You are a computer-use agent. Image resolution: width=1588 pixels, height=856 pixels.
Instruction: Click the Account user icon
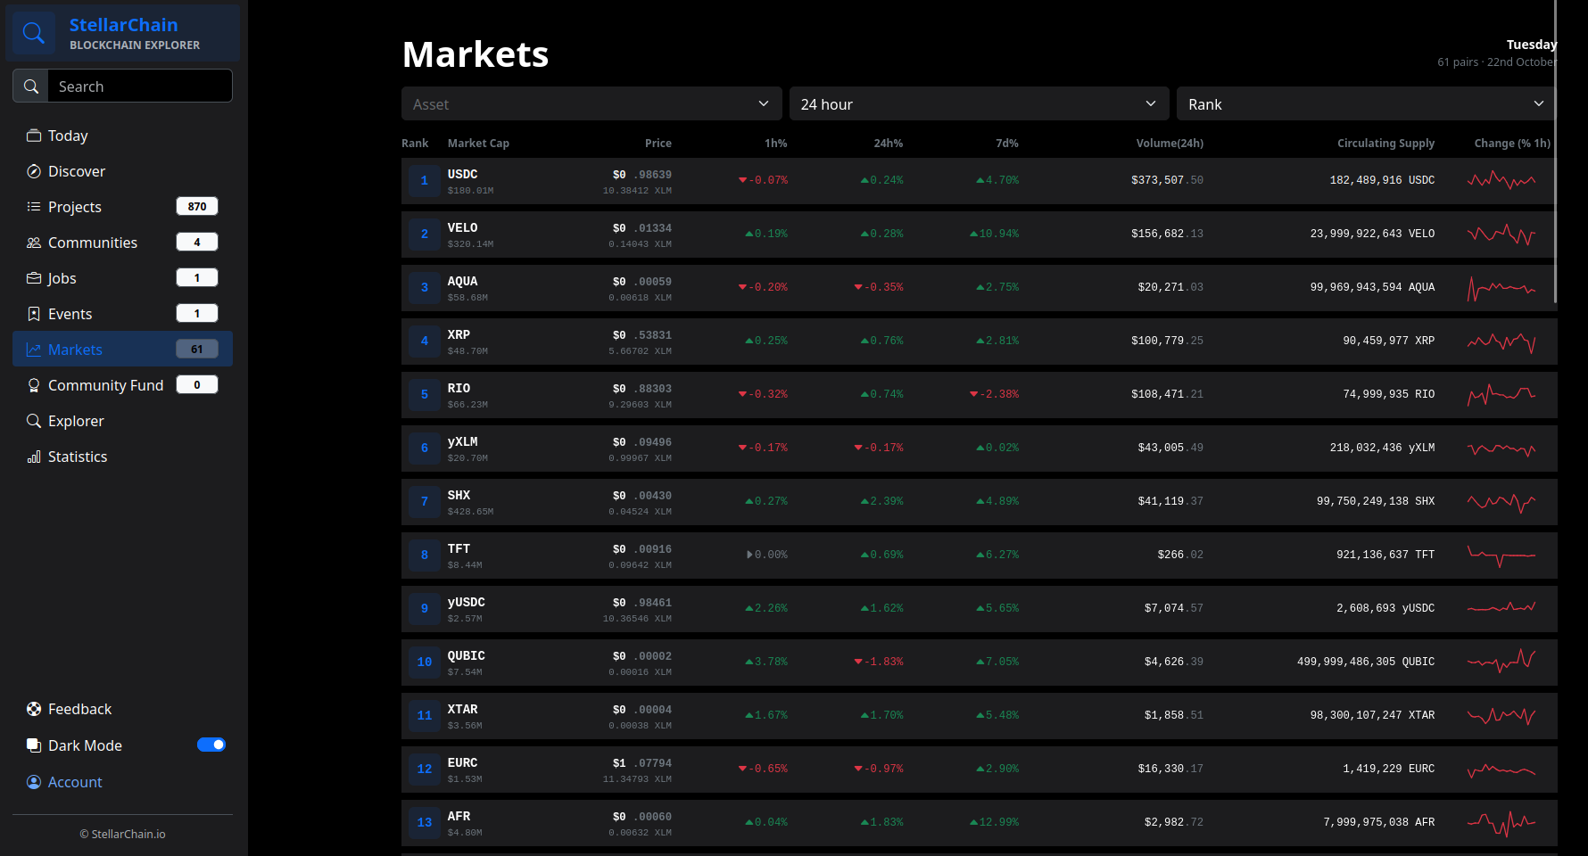[x=34, y=782]
